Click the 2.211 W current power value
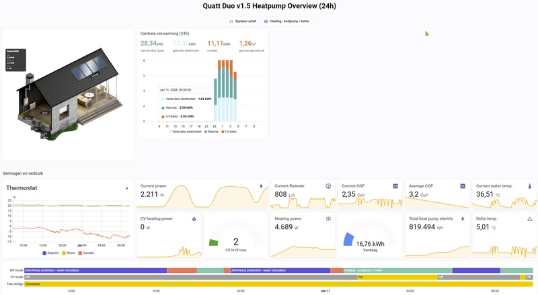 pos(152,194)
